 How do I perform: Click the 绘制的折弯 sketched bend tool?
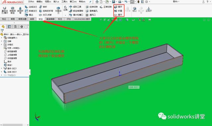click(x=46, y=11)
